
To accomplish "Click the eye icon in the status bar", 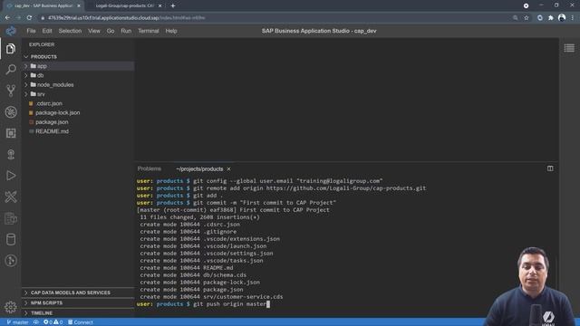I will 36,322.
